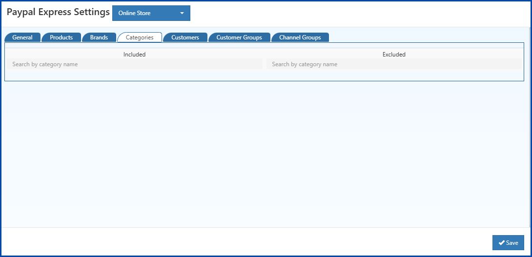
Task: Select the Brands tab
Action: (99, 37)
